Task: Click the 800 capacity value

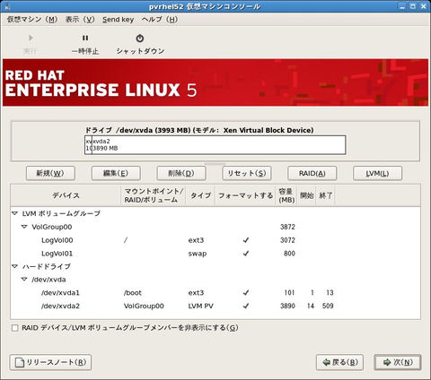Action: [289, 254]
